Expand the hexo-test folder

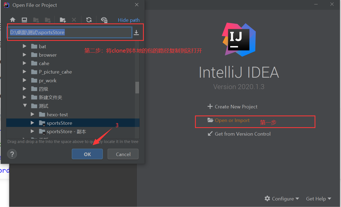(x=32, y=114)
